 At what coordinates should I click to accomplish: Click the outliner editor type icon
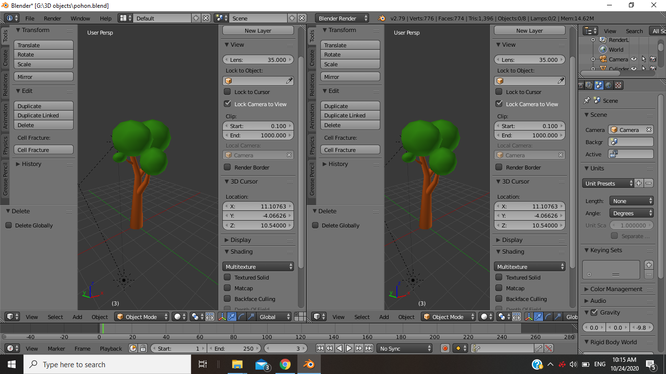tap(590, 31)
